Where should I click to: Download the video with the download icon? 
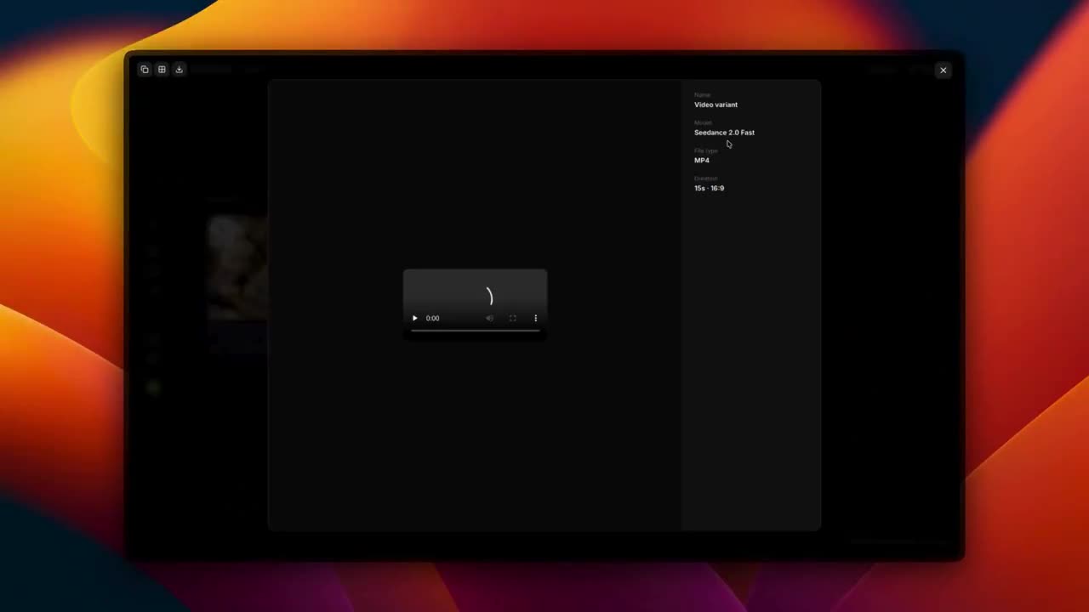pos(179,70)
